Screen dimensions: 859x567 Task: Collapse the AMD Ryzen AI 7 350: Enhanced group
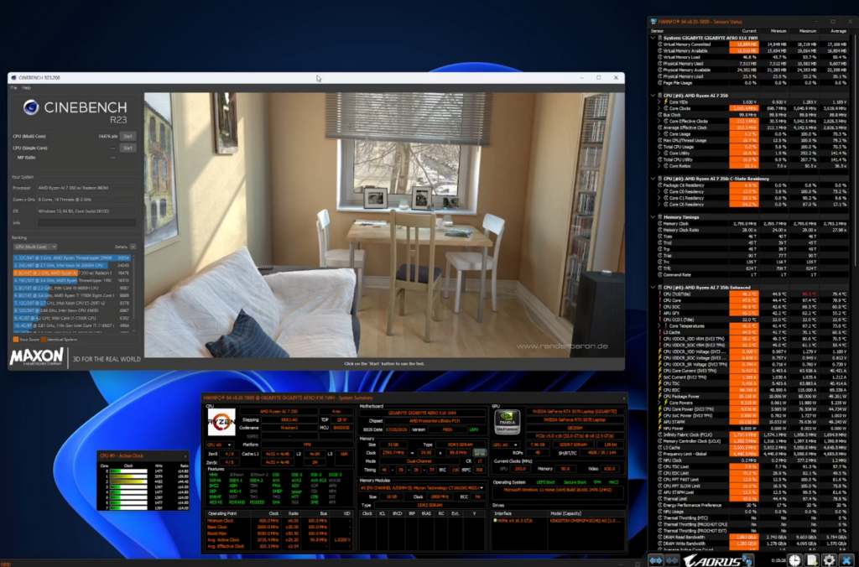(x=653, y=287)
